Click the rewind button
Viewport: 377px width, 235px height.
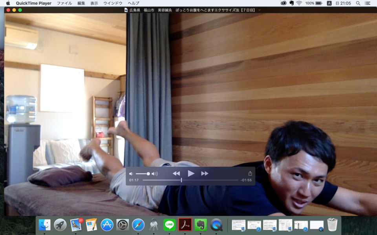(x=176, y=174)
